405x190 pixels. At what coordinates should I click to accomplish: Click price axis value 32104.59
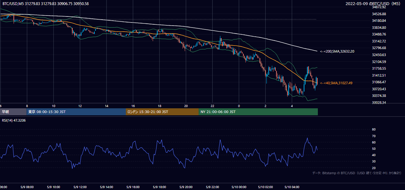379,62
